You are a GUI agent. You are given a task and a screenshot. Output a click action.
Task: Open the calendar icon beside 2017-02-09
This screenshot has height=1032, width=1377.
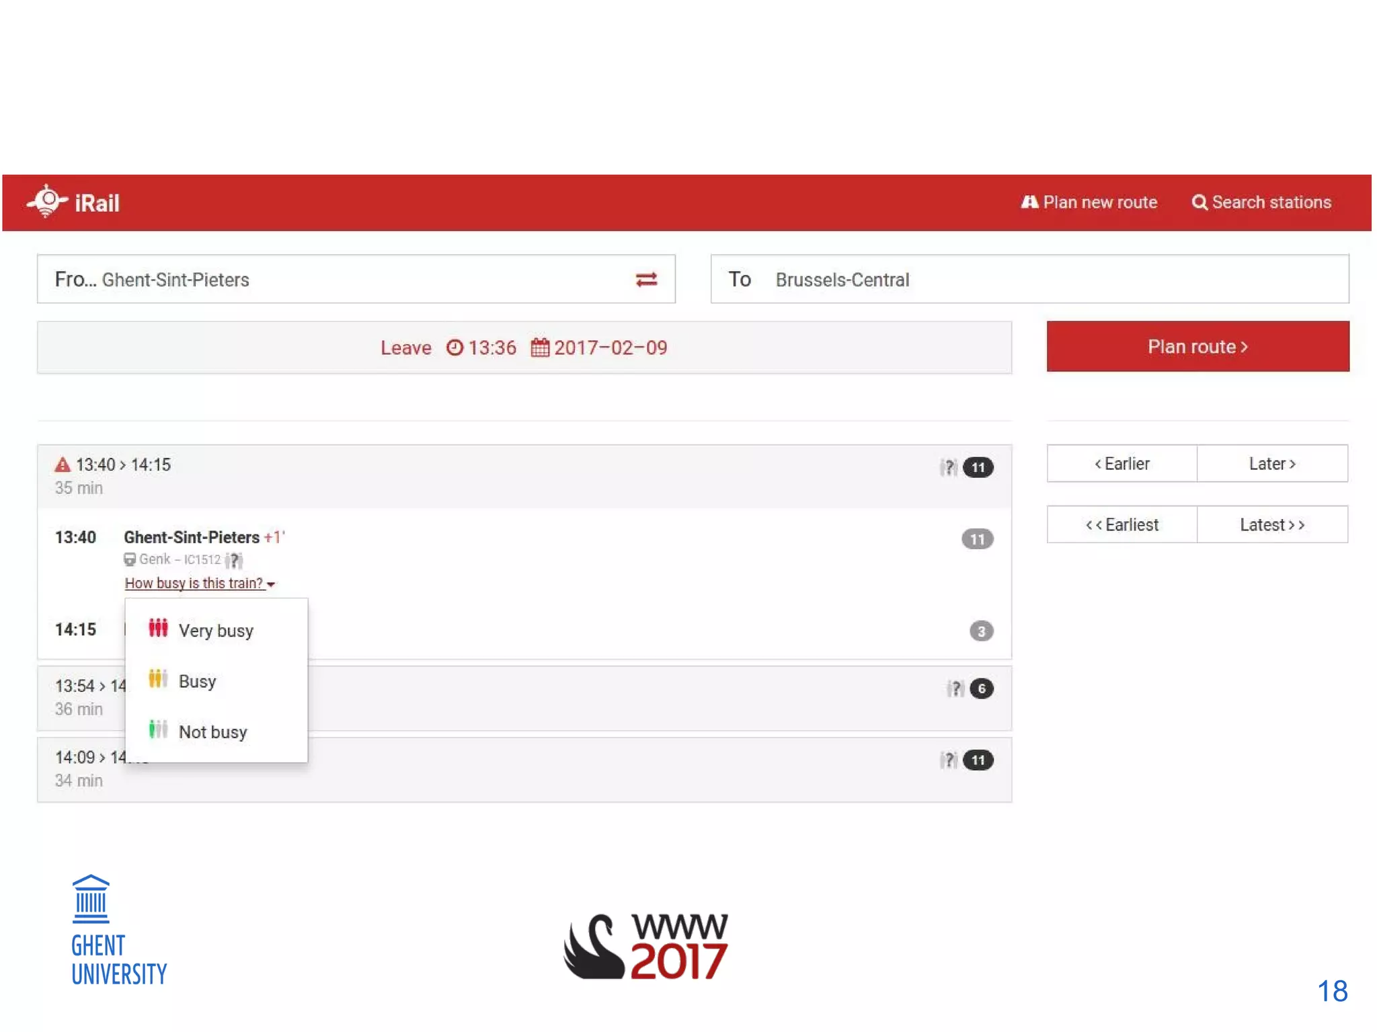[x=540, y=348]
